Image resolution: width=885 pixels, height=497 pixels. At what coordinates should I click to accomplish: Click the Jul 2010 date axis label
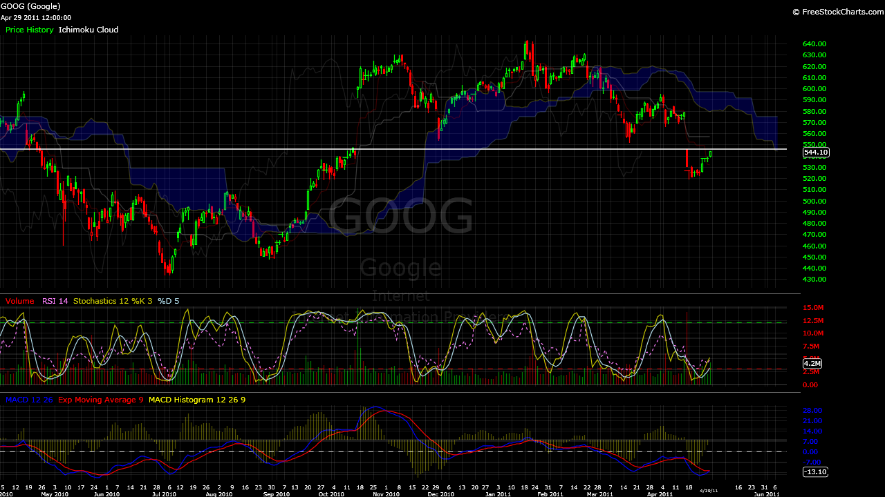(163, 494)
